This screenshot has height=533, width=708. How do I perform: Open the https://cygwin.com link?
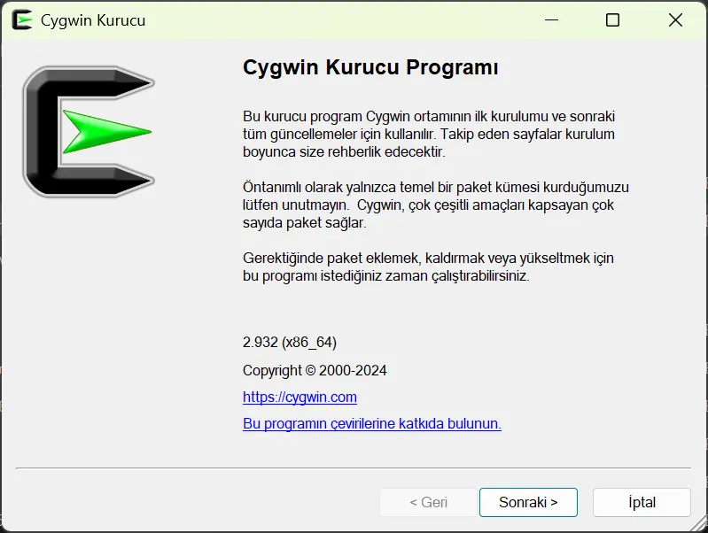click(x=300, y=398)
